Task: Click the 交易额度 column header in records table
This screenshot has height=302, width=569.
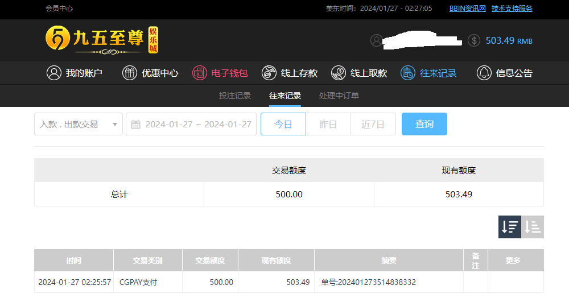Action: 210,260
